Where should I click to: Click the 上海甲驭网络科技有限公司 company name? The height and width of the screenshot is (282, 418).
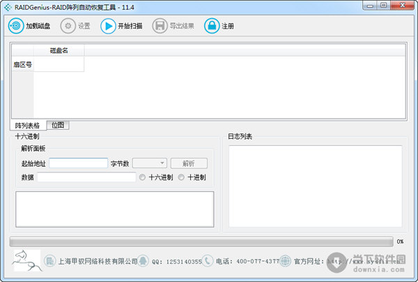point(98,261)
